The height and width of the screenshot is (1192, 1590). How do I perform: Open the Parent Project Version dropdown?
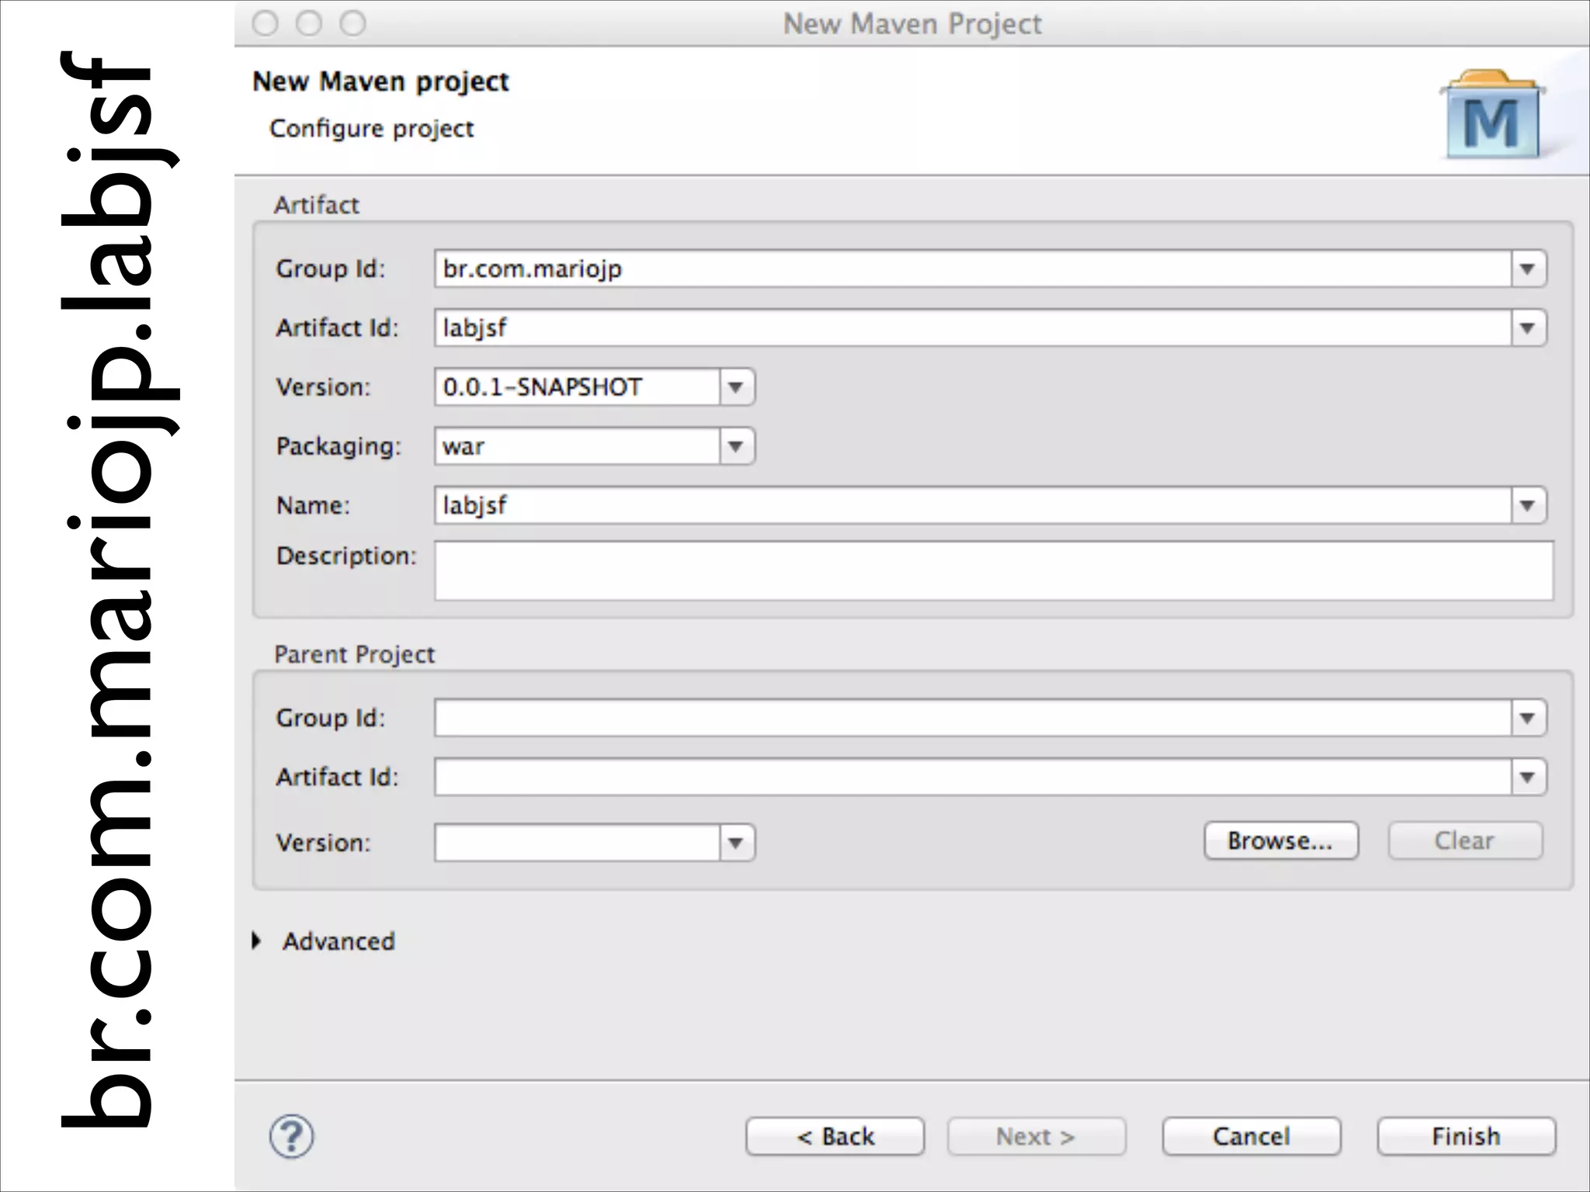(x=736, y=843)
